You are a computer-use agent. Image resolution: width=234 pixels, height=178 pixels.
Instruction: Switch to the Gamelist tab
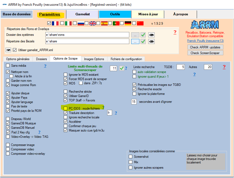pos(83,14)
